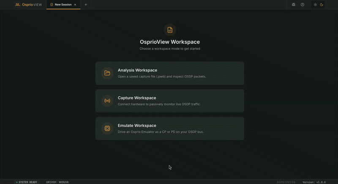
Task: Click the OsprioView Workspace heading
Action: (170, 42)
